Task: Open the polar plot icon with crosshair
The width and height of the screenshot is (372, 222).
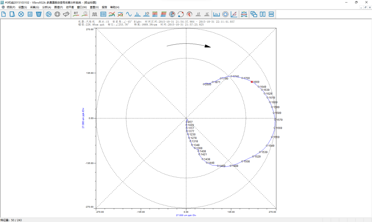Action: point(172,14)
